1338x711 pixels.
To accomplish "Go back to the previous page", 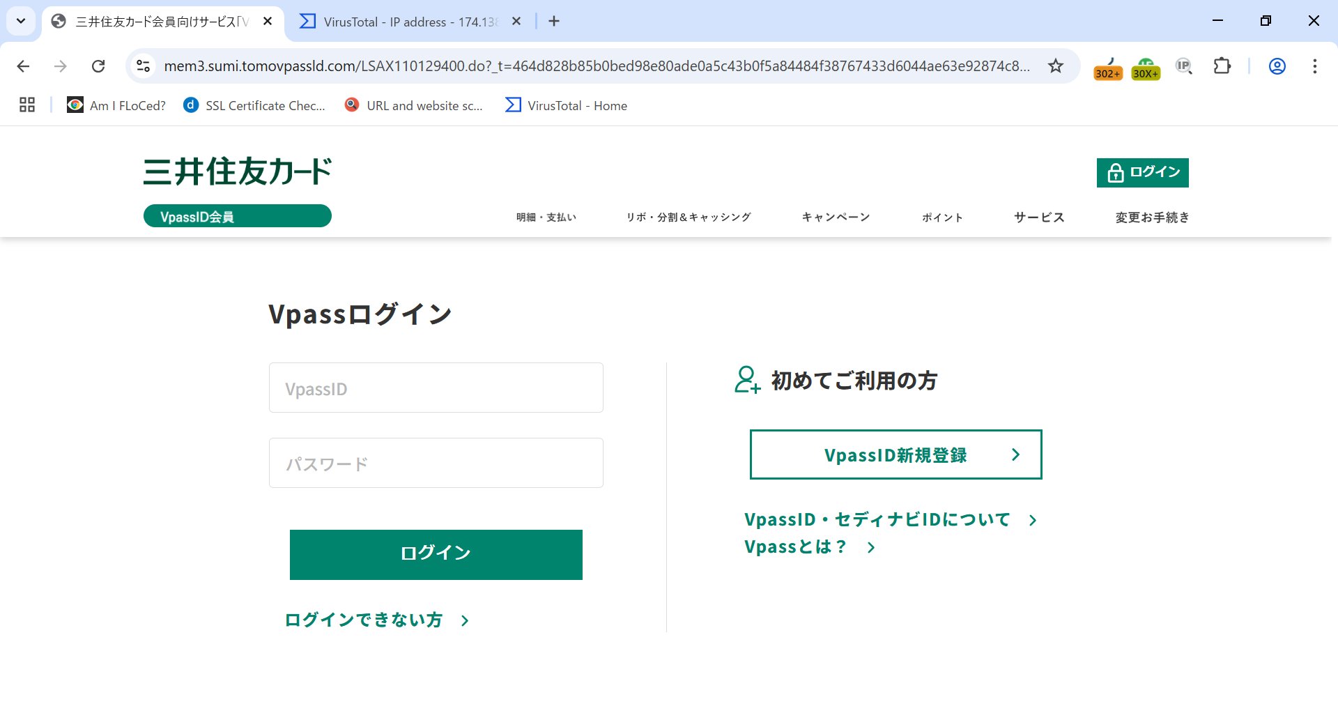I will 23,66.
